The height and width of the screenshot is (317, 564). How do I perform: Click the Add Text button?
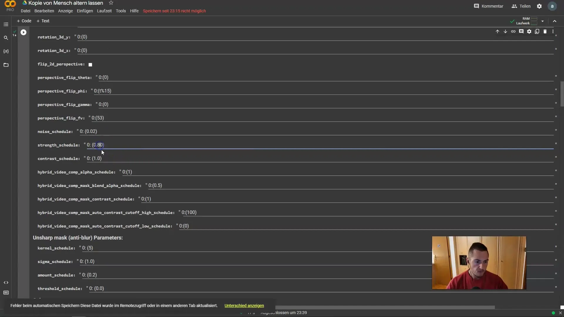click(x=43, y=21)
